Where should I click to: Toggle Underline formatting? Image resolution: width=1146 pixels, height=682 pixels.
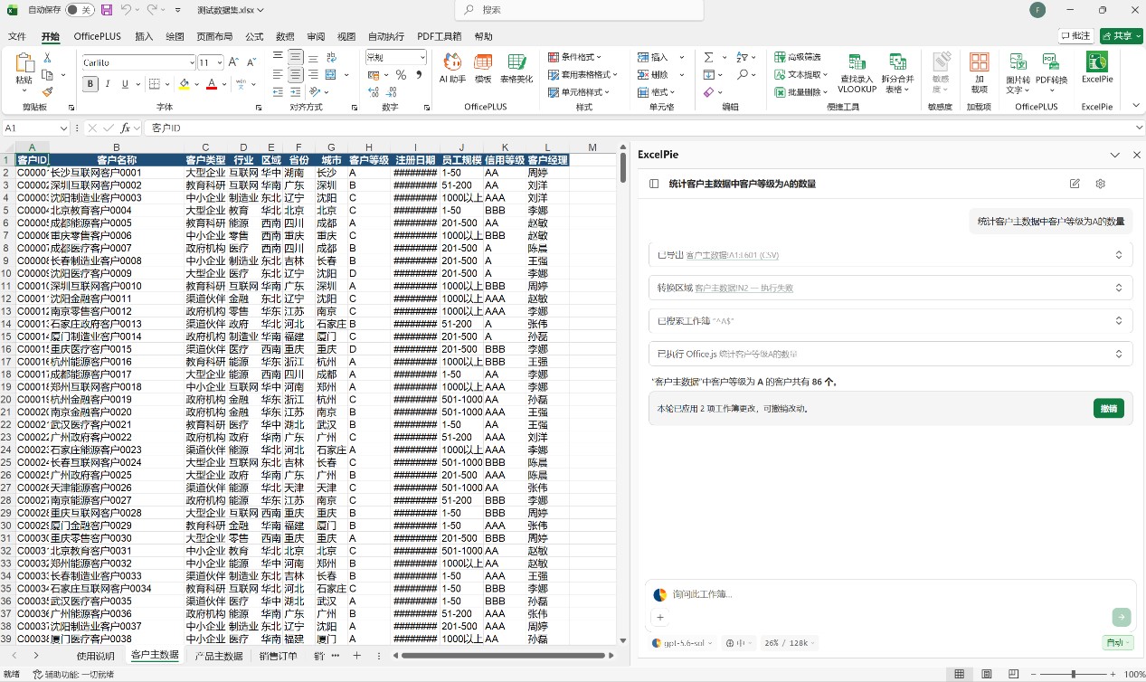tap(125, 84)
